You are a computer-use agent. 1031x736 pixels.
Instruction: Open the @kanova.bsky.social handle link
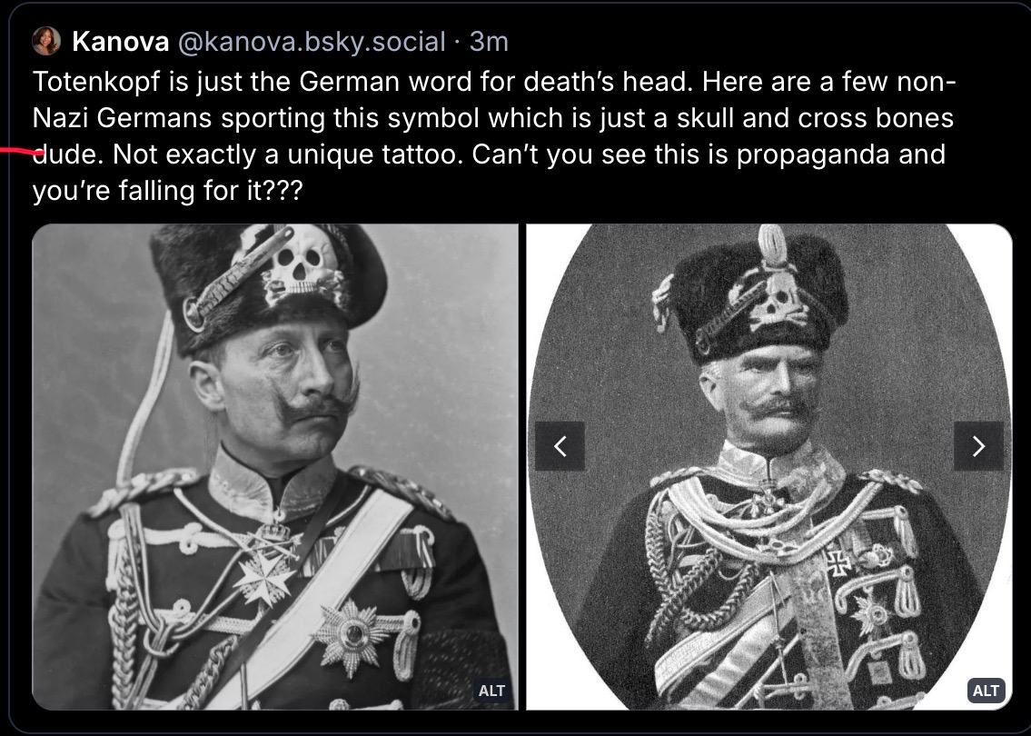[312, 42]
